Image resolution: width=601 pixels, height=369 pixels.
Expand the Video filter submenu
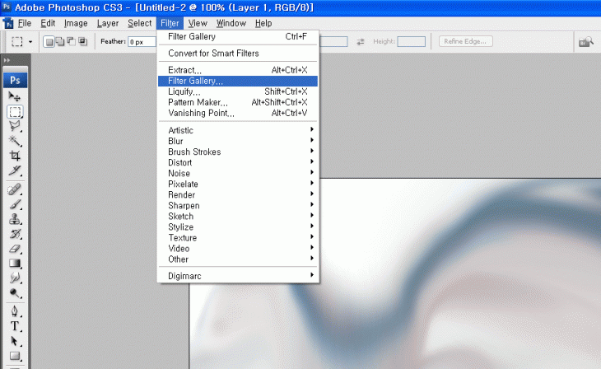(238, 249)
